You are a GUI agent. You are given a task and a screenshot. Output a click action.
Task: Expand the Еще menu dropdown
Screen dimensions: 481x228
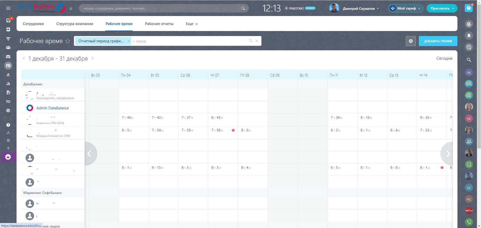tap(192, 24)
